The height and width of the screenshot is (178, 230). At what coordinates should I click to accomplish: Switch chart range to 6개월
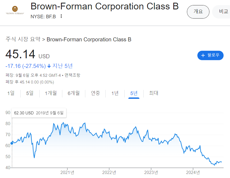click(x=74, y=93)
